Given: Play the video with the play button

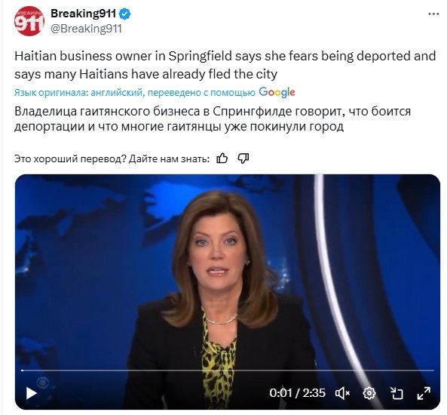Looking at the screenshot, I should click(x=31, y=393).
